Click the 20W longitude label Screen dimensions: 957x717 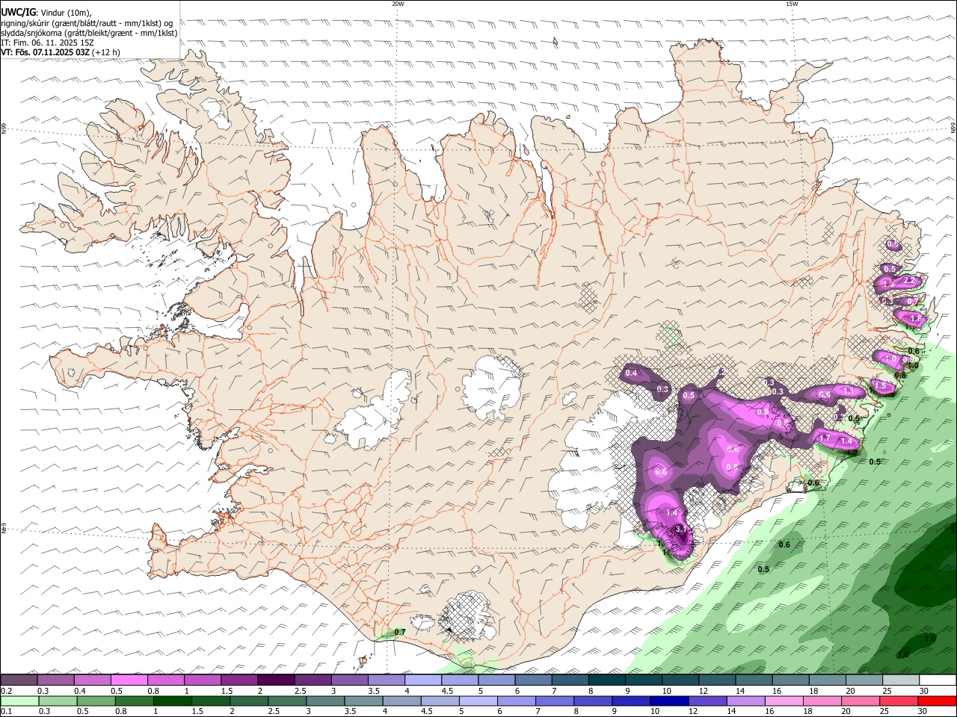[398, 4]
